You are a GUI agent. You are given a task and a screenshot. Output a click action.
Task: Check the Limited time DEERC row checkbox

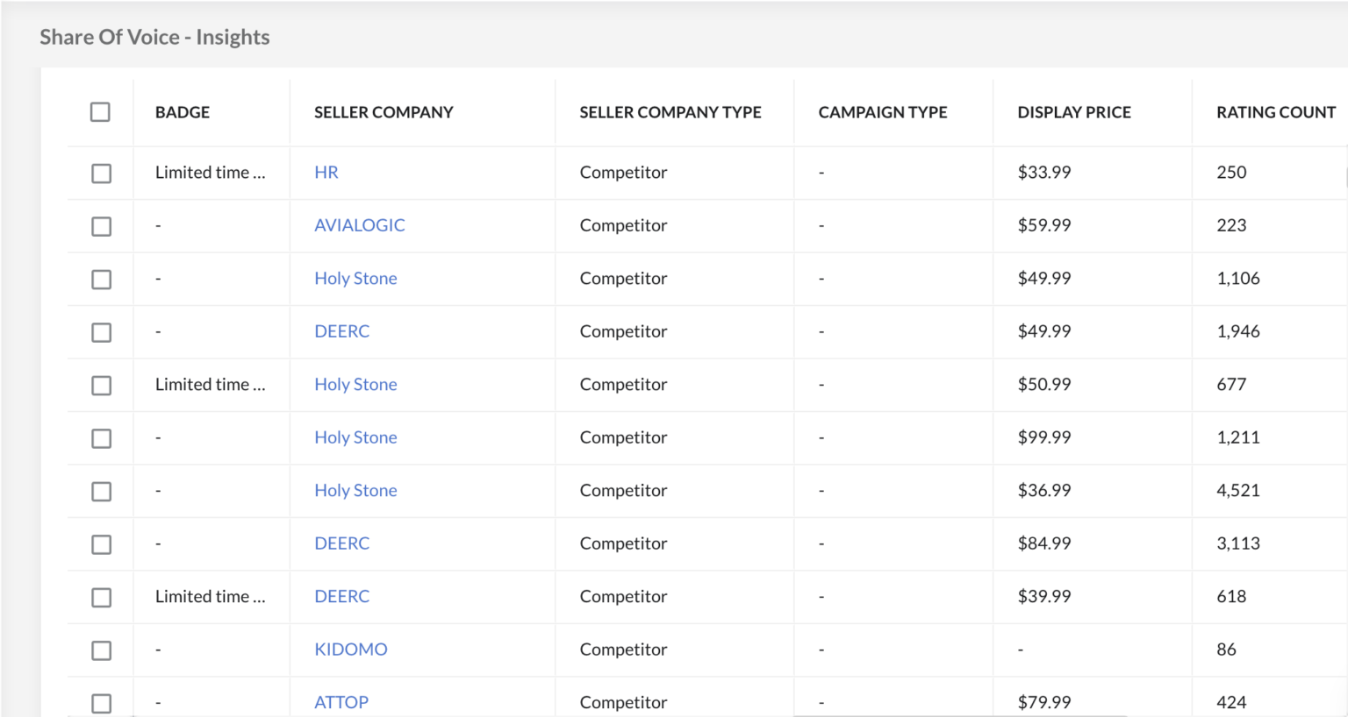pos(100,597)
